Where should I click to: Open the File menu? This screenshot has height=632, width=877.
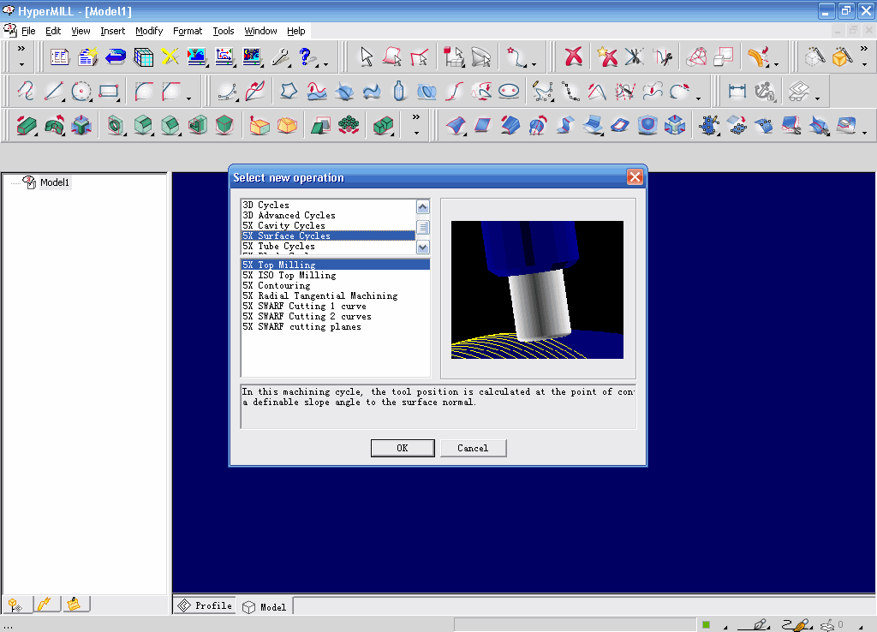[28, 31]
